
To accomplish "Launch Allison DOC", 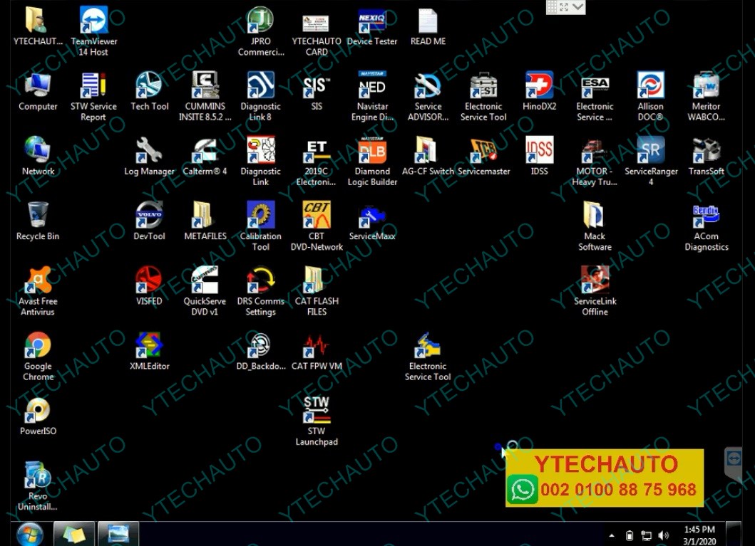I will point(650,96).
